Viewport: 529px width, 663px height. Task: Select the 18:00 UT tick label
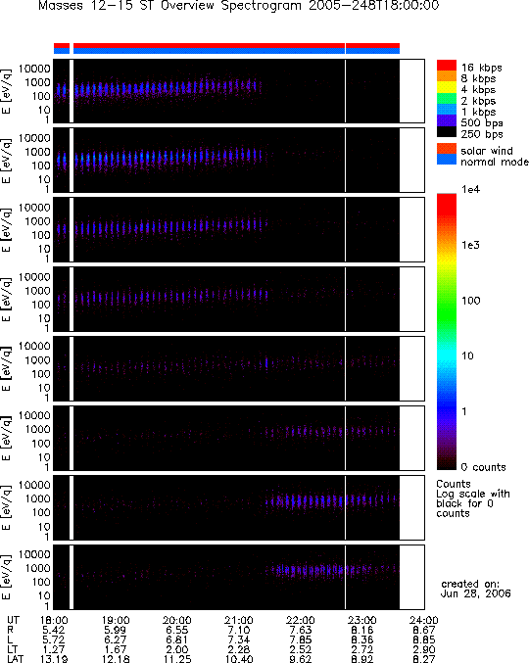tap(54, 620)
